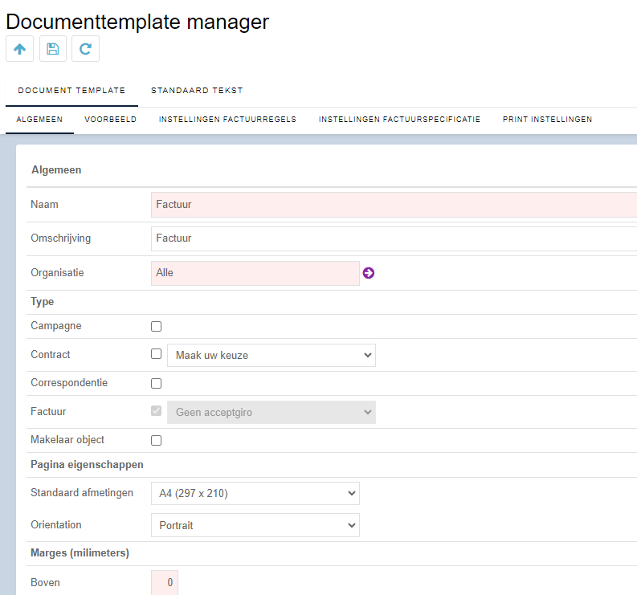This screenshot has height=595, width=637.
Task: Focus the Omschrijving text field
Action: pos(394,238)
